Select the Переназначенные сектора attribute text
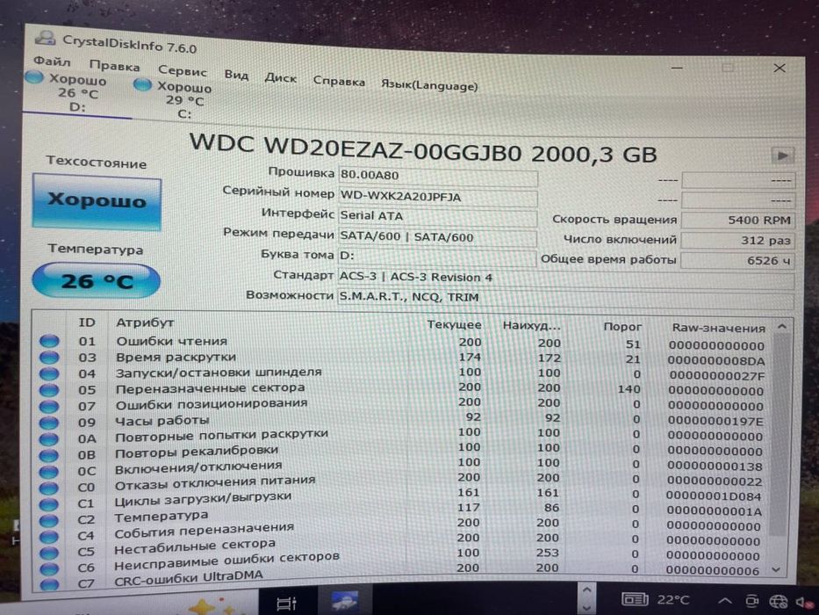The width and height of the screenshot is (819, 615). click(x=210, y=387)
